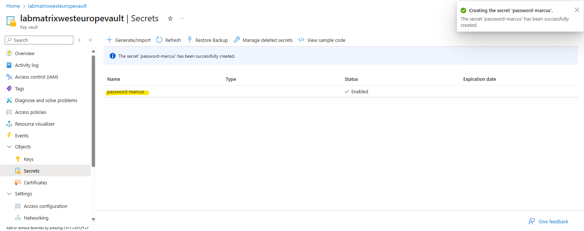Toggle the expand/collapse all menu arrows
This screenshot has height=231, width=584.
click(x=79, y=40)
